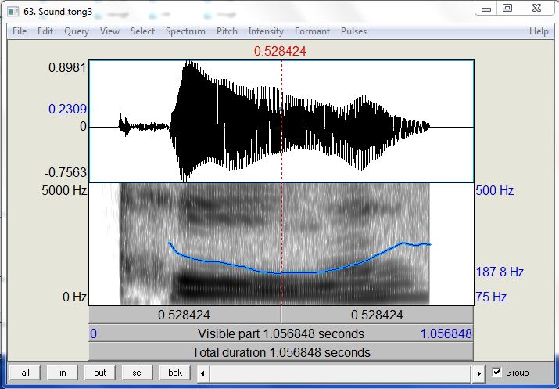Click the 'bak' zoom button
The width and height of the screenshot is (559, 389).
175,373
